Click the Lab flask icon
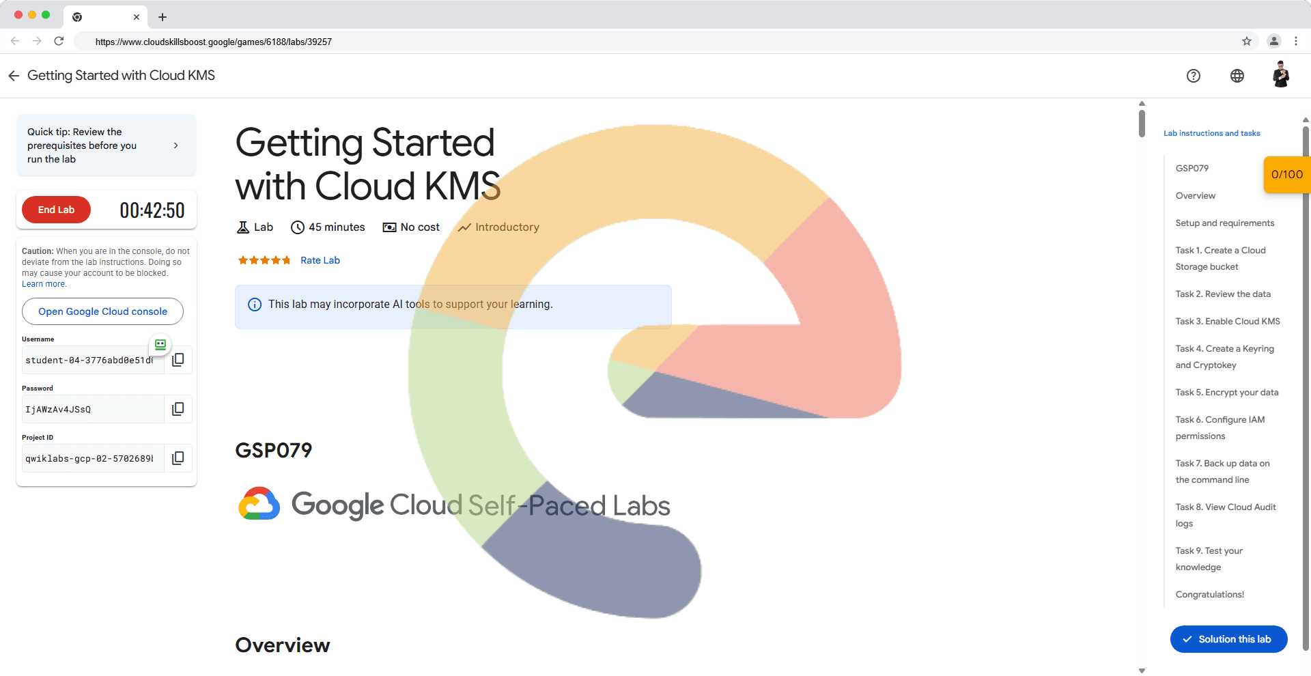The image size is (1311, 676). coord(243,227)
